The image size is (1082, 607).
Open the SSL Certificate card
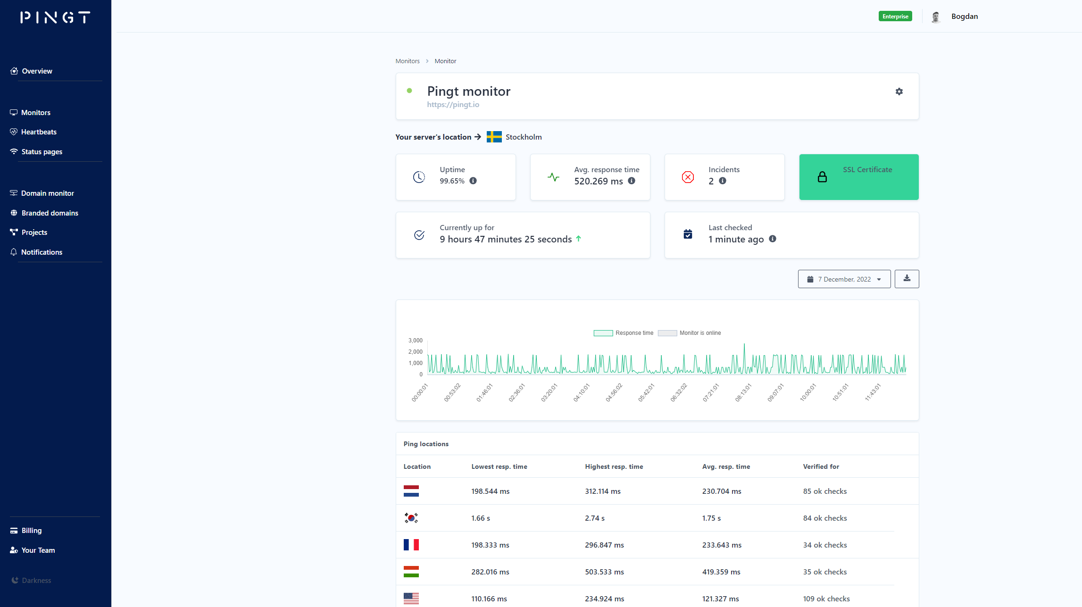[858, 177]
